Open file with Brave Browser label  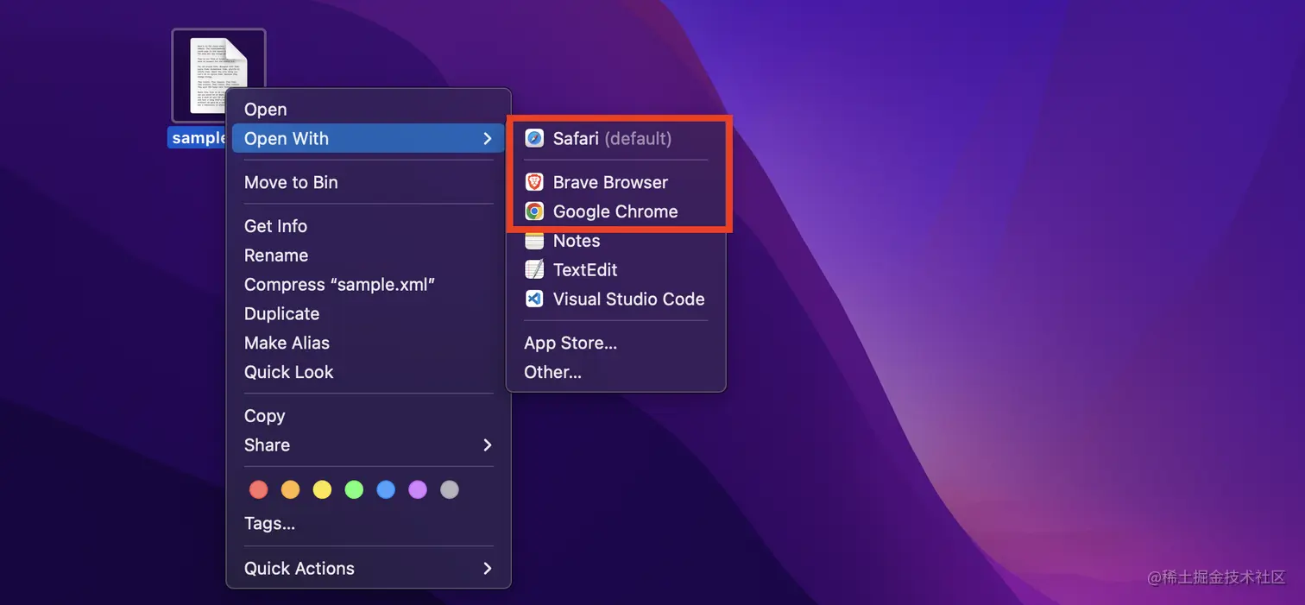pos(610,182)
